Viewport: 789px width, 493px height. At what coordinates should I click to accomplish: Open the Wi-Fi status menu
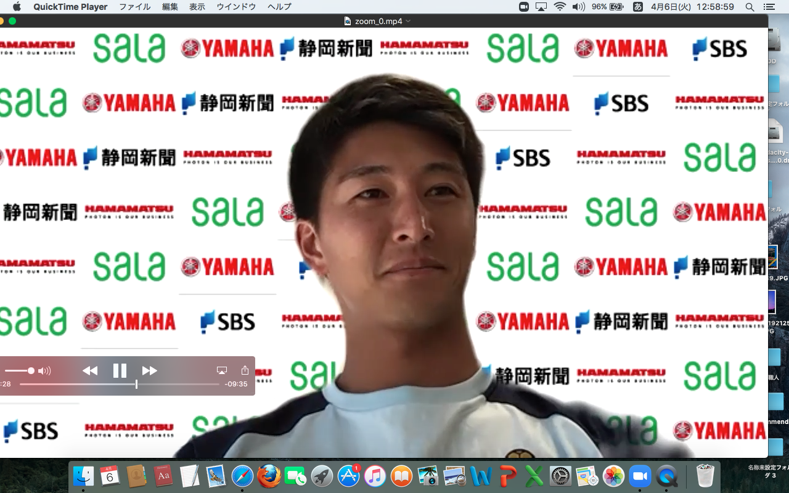[560, 7]
